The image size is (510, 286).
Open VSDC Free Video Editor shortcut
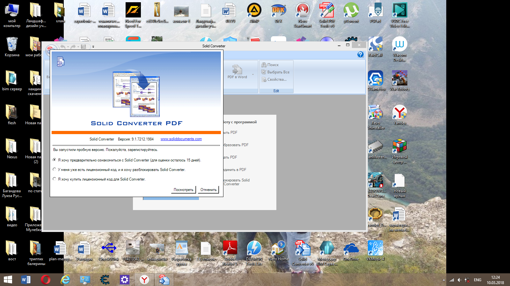(399, 15)
